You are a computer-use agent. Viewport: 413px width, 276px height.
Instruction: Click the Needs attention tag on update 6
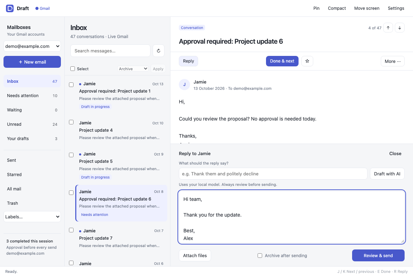(x=94, y=215)
